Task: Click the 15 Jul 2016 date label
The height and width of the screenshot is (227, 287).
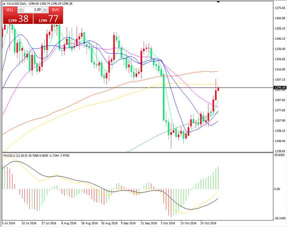Action: coord(29,224)
